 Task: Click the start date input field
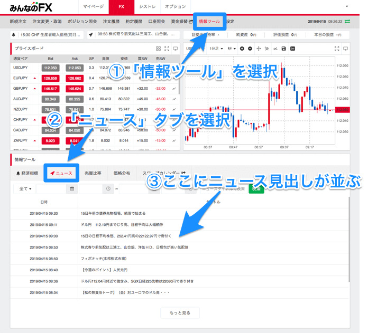tap(52, 188)
